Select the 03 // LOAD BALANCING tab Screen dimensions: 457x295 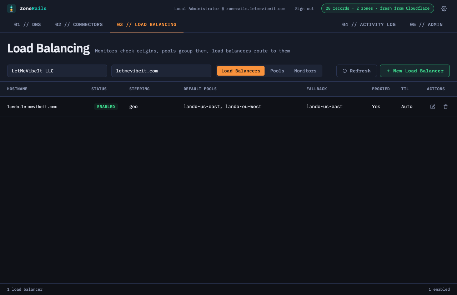click(x=147, y=25)
